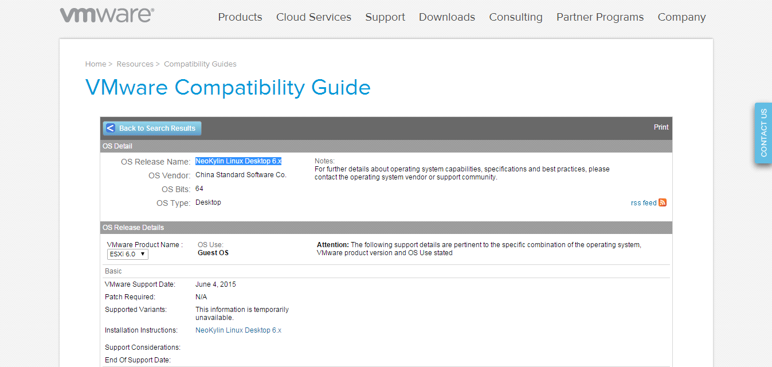Open NeoKylin Linux Desktop 6.x installation instructions link

(238, 330)
